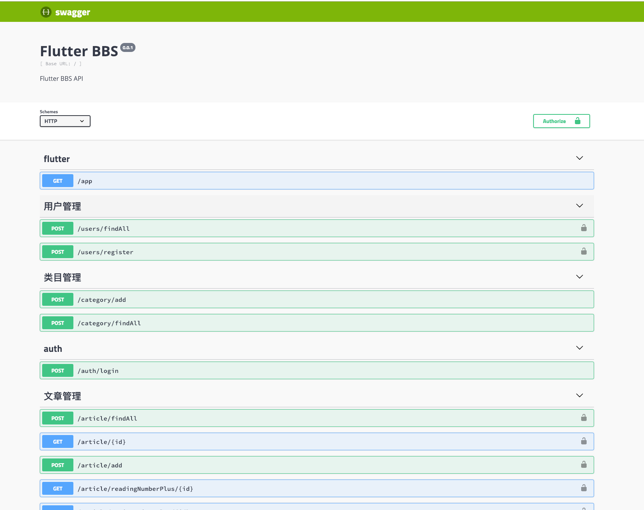Collapse the 文章管理 section with its chevron
644x510 pixels.
pyautogui.click(x=580, y=396)
